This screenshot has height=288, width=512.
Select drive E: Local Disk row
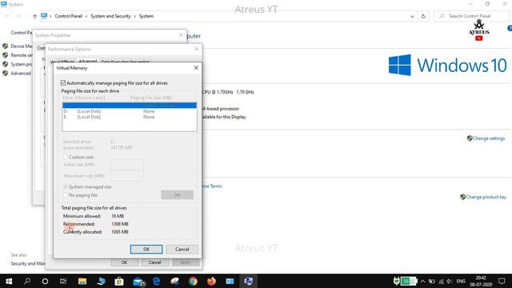pyautogui.click(x=130, y=117)
